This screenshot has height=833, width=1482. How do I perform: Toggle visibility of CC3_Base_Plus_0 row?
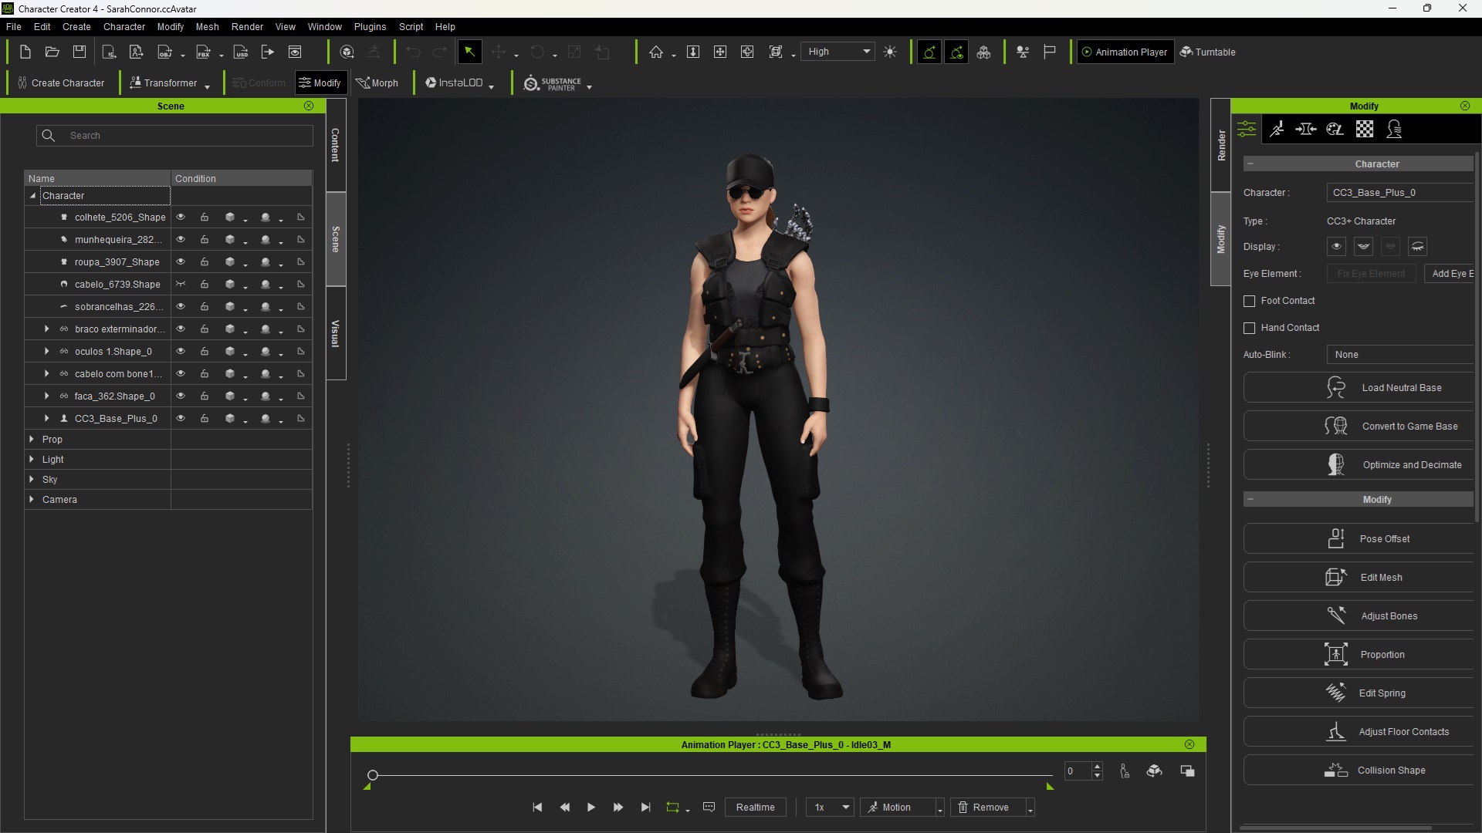pyautogui.click(x=181, y=419)
